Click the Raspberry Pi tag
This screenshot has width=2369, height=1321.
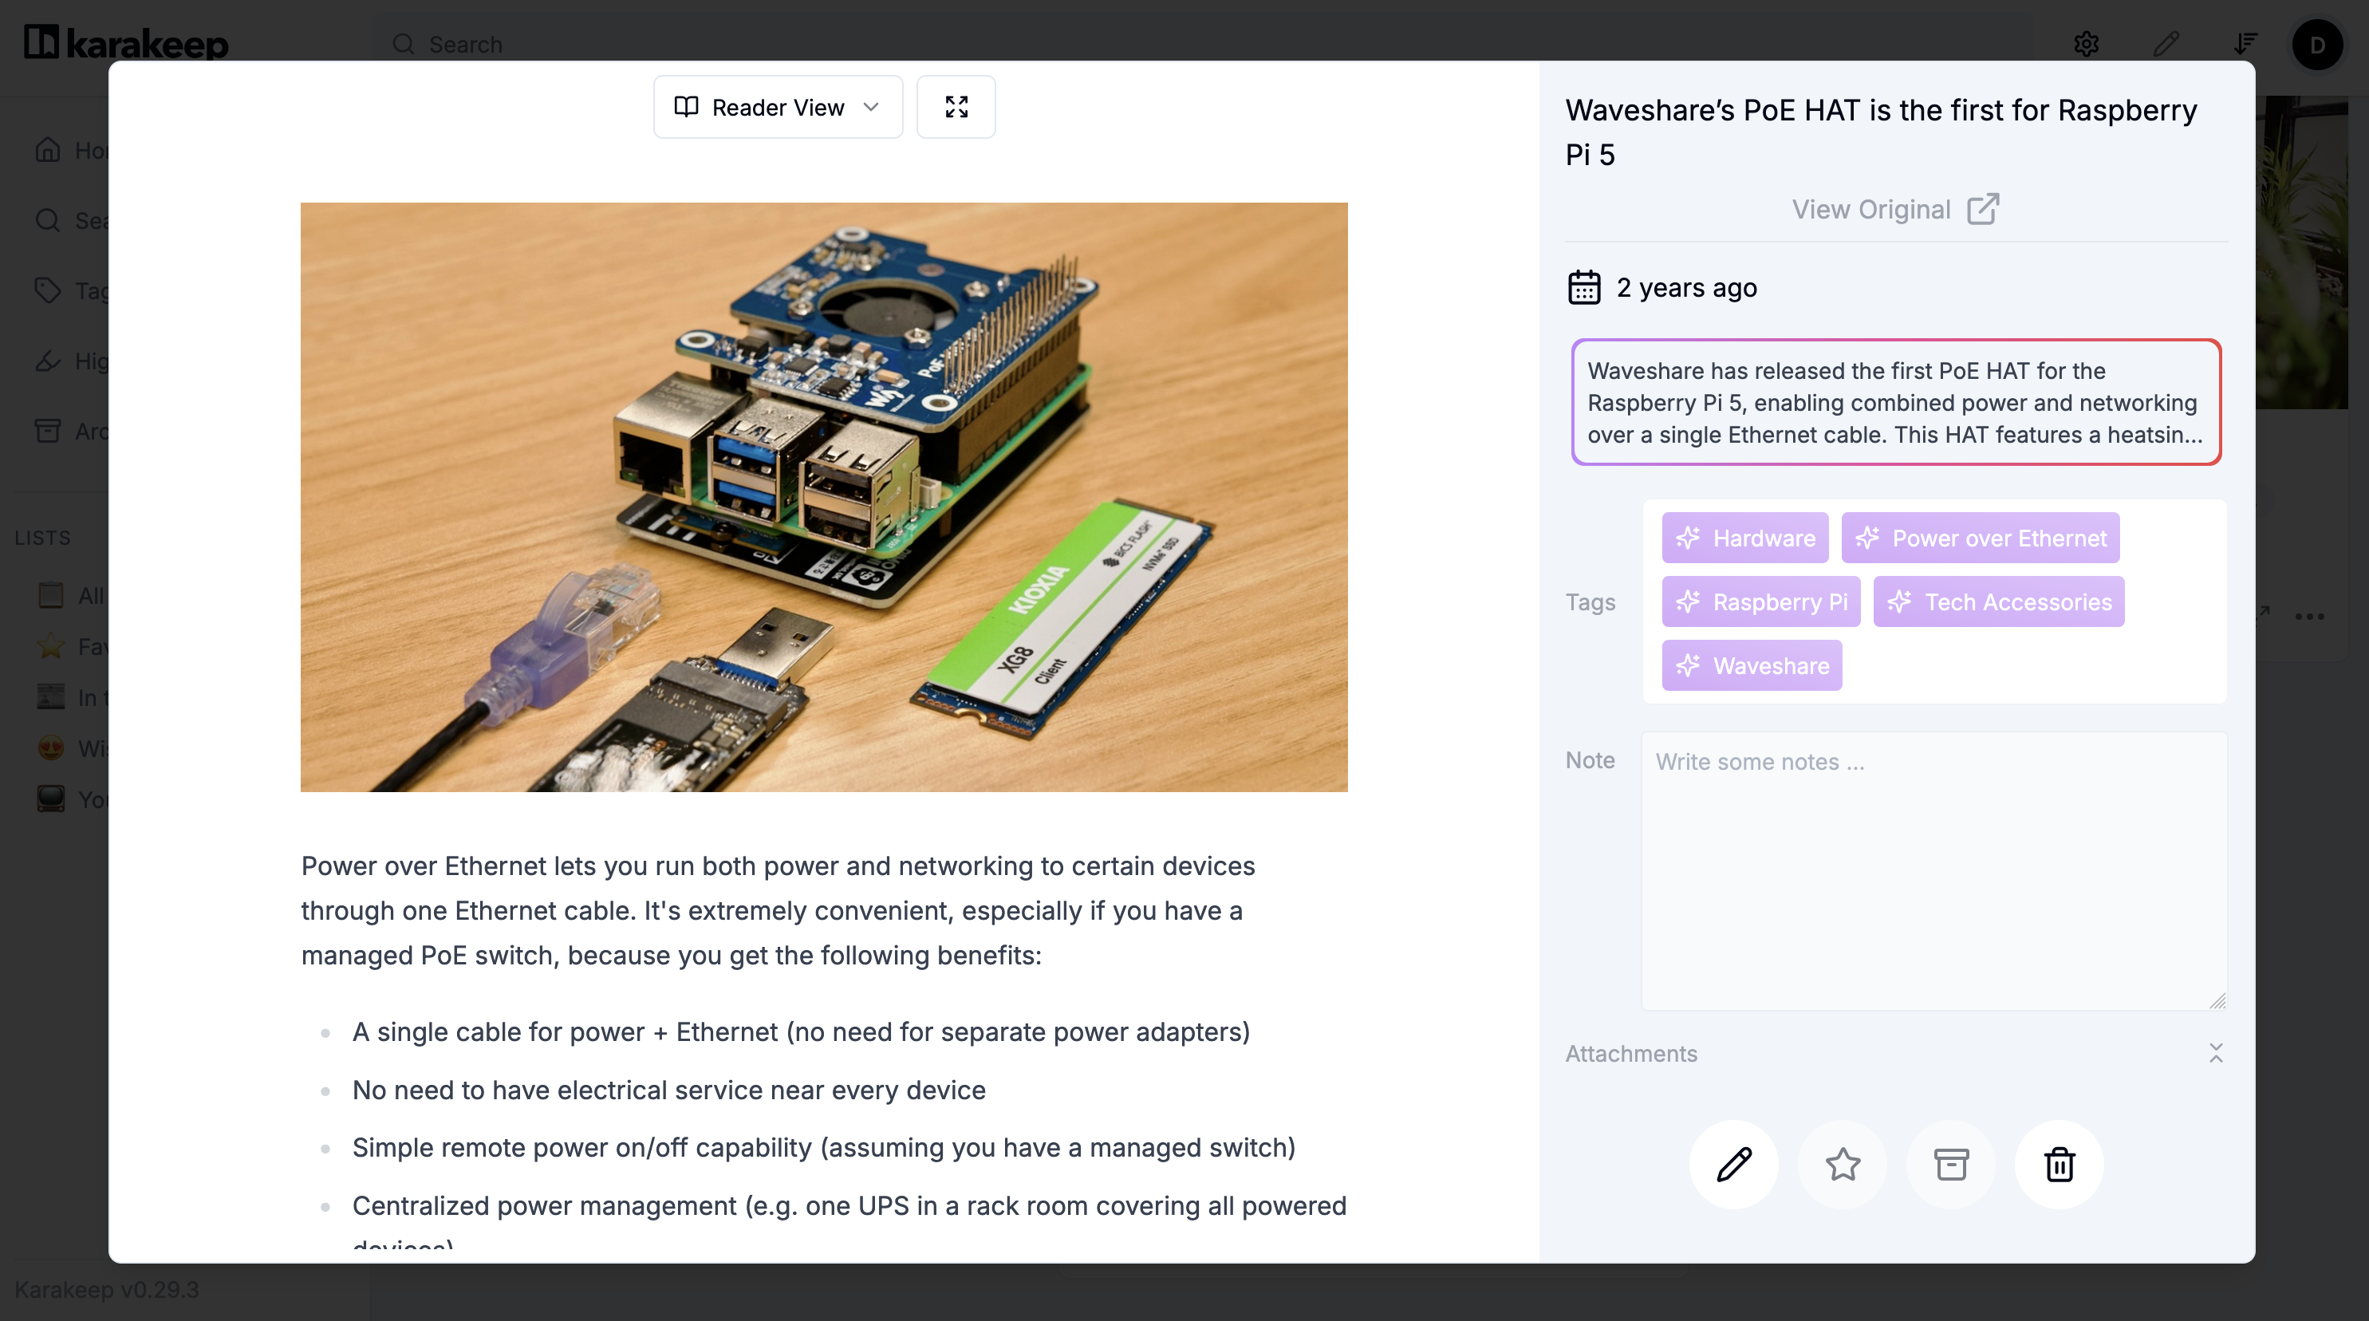pos(1760,601)
